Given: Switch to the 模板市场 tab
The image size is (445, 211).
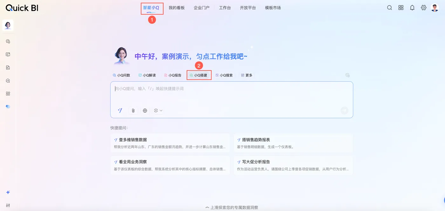Looking at the screenshot, I should click(273, 8).
